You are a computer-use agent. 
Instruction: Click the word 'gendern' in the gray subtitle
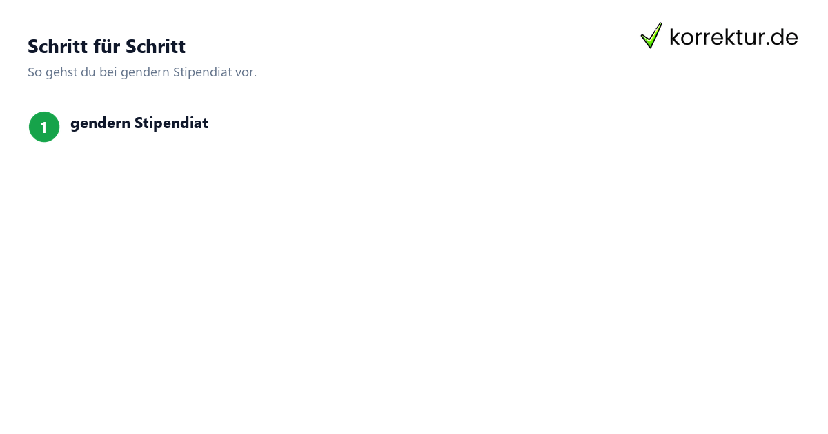tap(146, 72)
